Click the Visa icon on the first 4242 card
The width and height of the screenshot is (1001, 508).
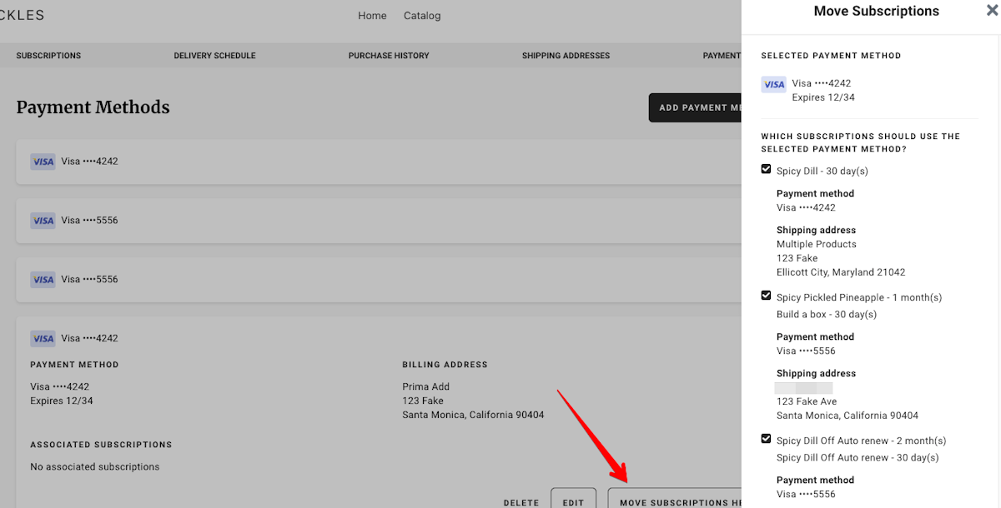pos(43,162)
